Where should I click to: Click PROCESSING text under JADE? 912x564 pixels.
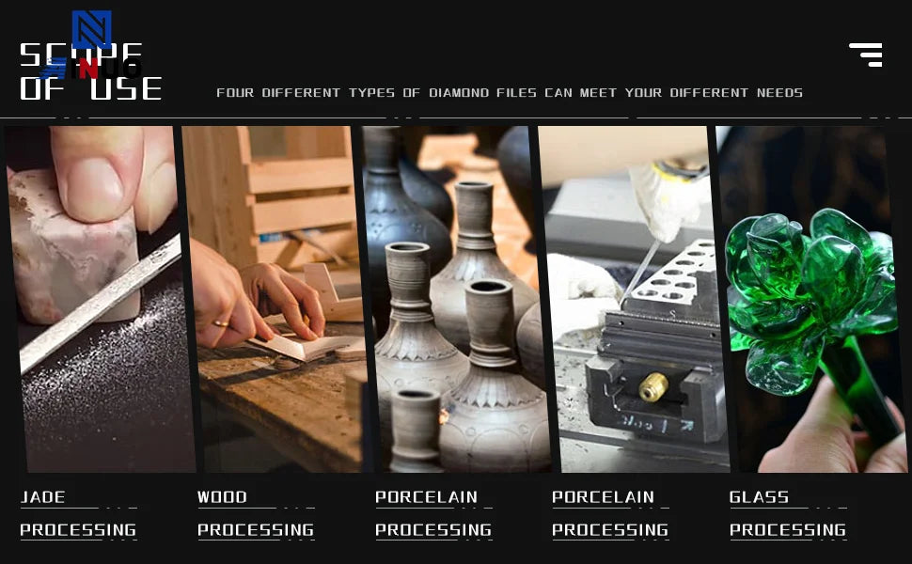[x=78, y=530]
